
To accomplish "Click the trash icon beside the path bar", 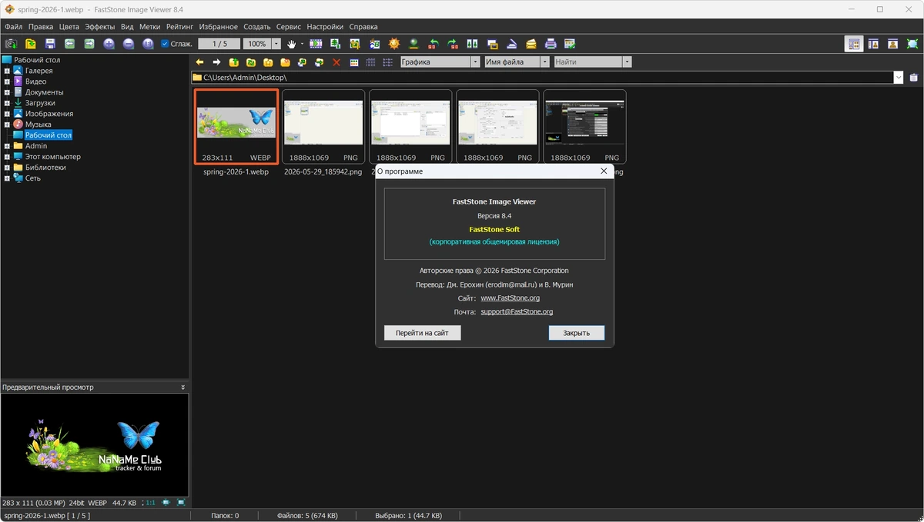I will point(914,78).
